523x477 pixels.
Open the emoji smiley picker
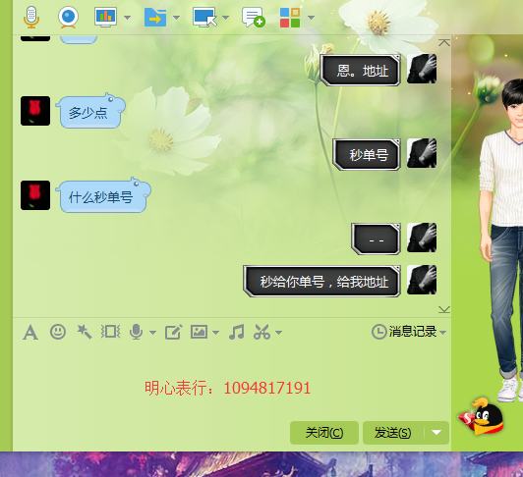pos(58,332)
